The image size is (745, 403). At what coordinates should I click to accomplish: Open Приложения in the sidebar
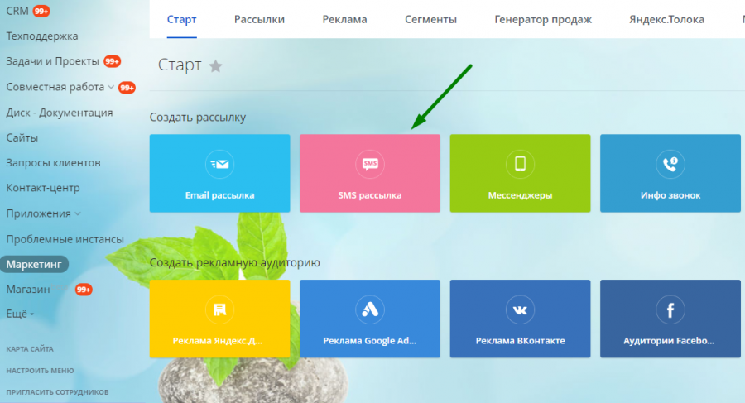pyautogui.click(x=38, y=213)
